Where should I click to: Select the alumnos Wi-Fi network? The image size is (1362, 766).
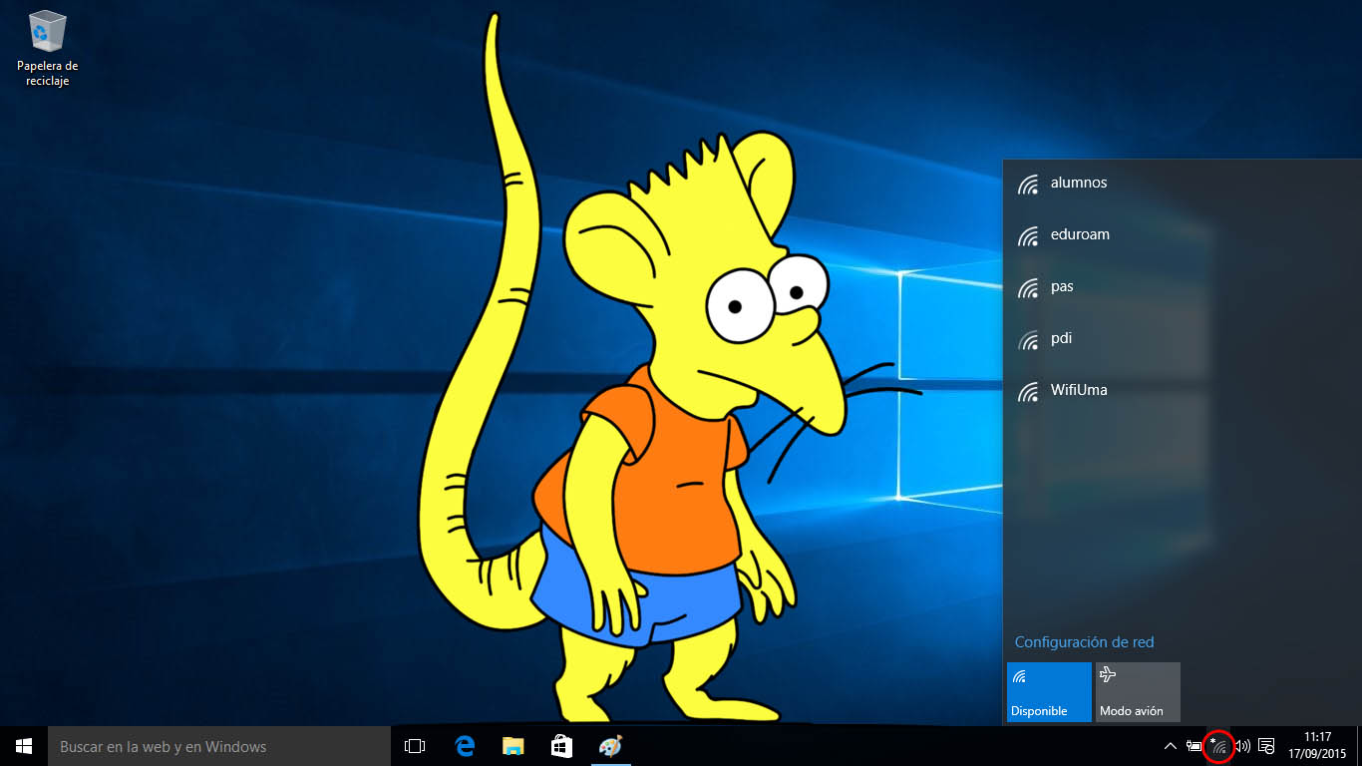(1182, 184)
